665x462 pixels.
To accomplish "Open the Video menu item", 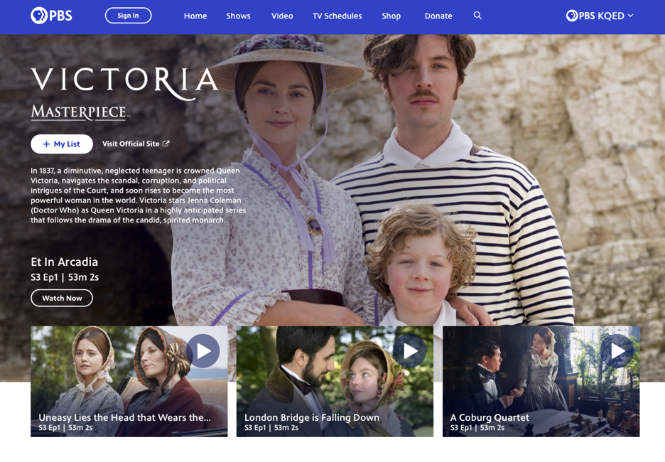I will click(282, 16).
